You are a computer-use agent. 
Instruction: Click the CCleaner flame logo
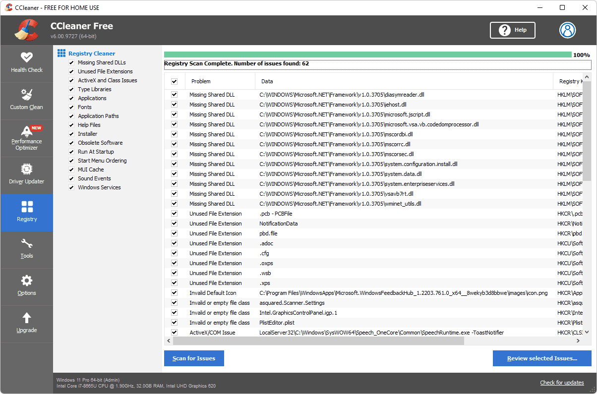click(26, 30)
